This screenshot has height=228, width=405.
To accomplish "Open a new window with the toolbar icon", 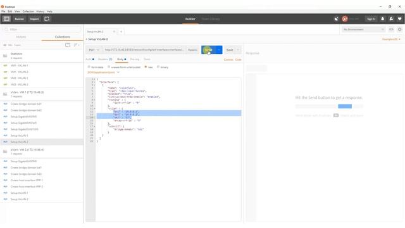I will [x=47, y=19].
